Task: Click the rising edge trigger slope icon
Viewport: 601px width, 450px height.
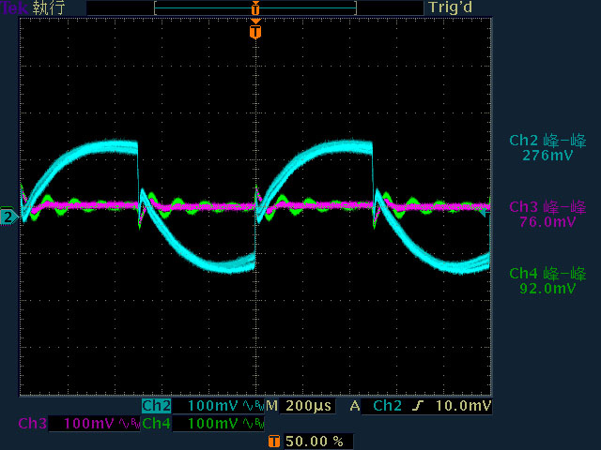Action: tap(418, 406)
